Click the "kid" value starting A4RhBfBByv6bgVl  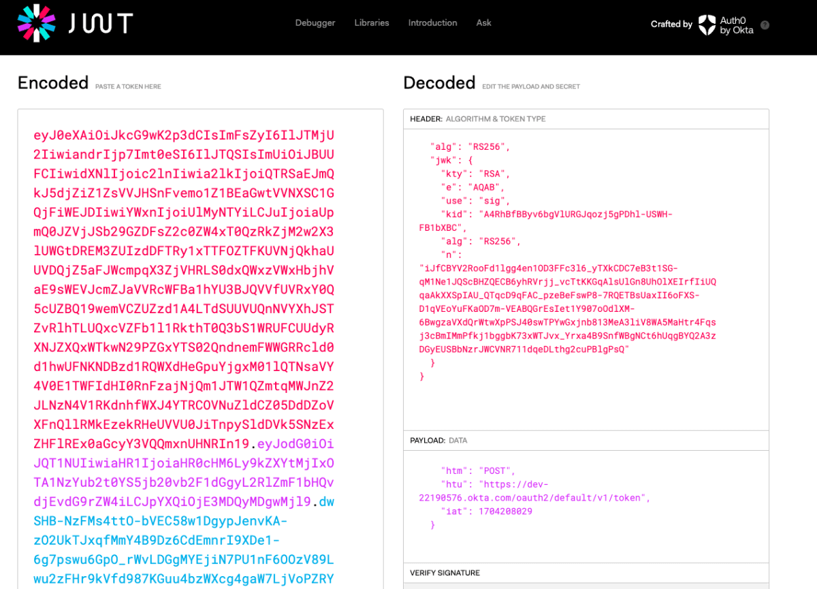pos(577,214)
